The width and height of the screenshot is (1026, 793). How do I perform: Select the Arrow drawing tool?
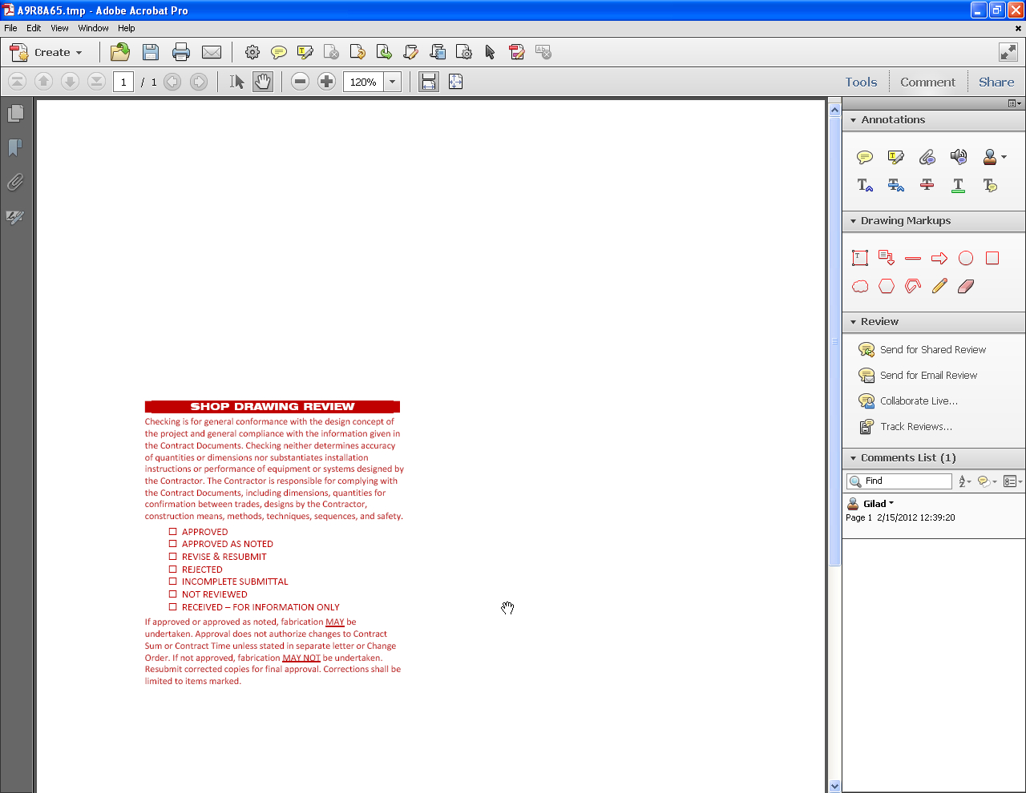click(939, 258)
